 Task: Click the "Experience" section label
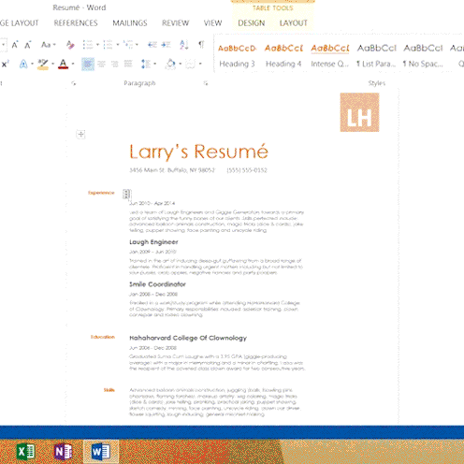(x=101, y=193)
